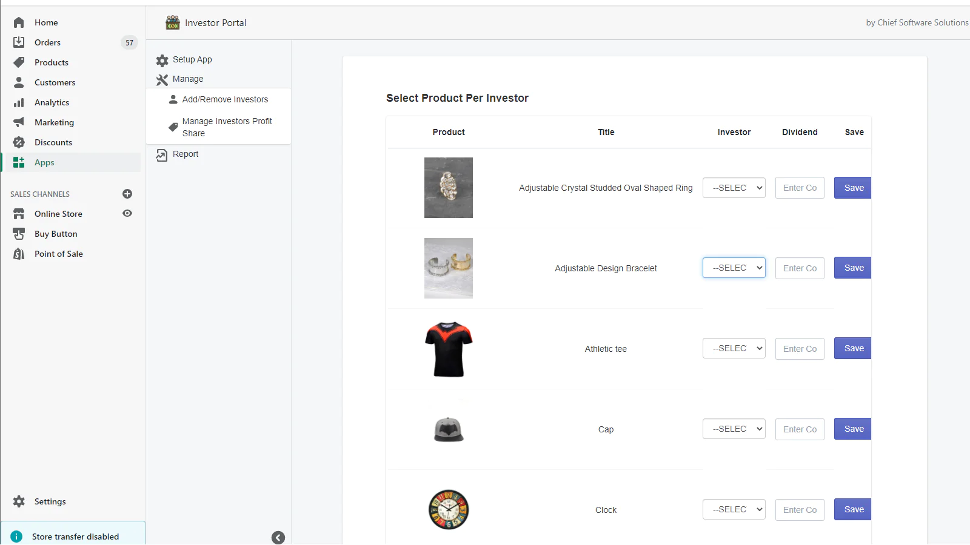Open Add/Remove Investors menu item
This screenshot has height=545, width=970.
[x=225, y=99]
